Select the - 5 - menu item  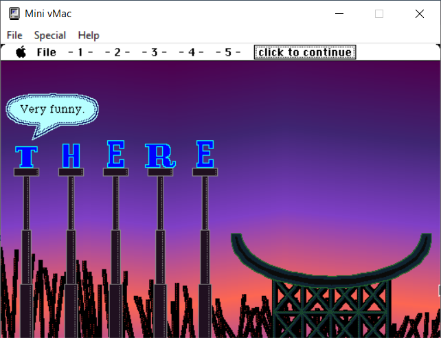click(228, 52)
